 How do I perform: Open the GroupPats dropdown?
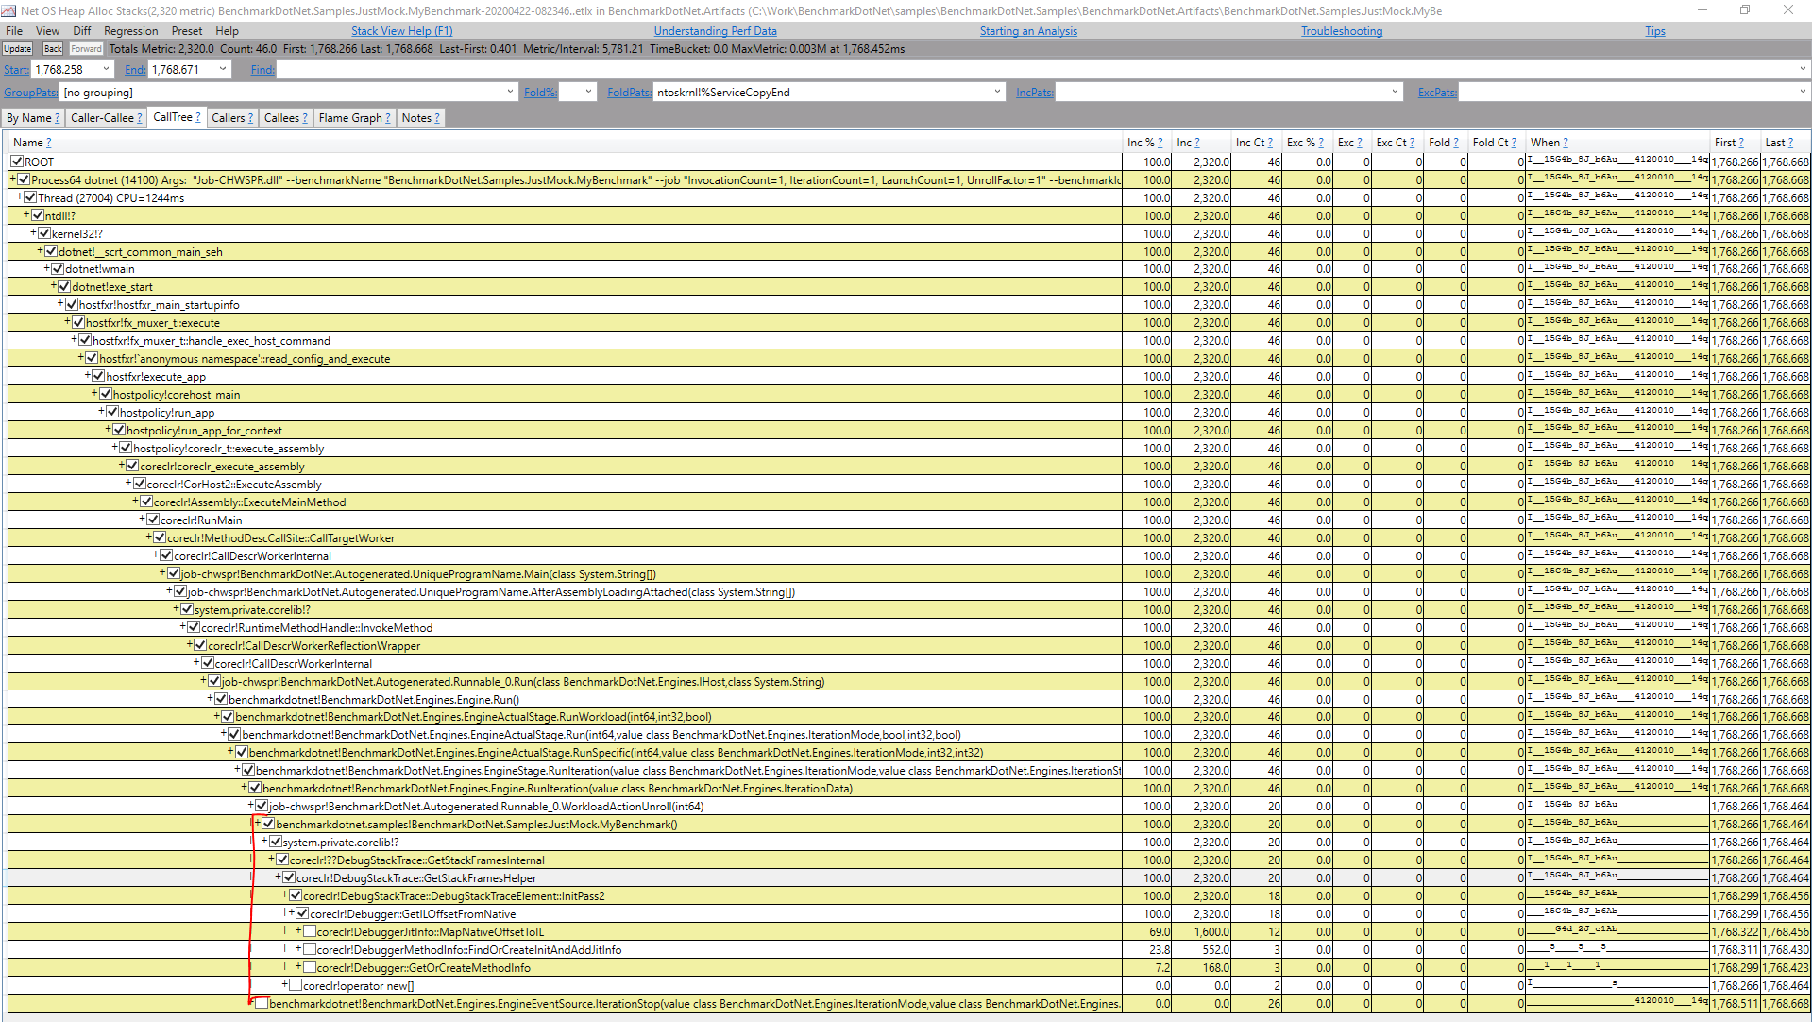coord(511,92)
